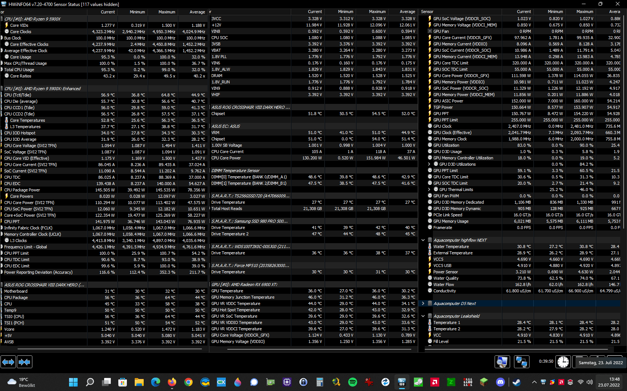Click the thermometer icon beside Water Temperature

pyautogui.click(x=430, y=247)
